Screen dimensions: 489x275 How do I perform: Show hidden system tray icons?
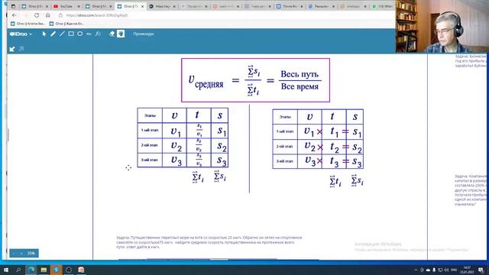(x=416, y=270)
